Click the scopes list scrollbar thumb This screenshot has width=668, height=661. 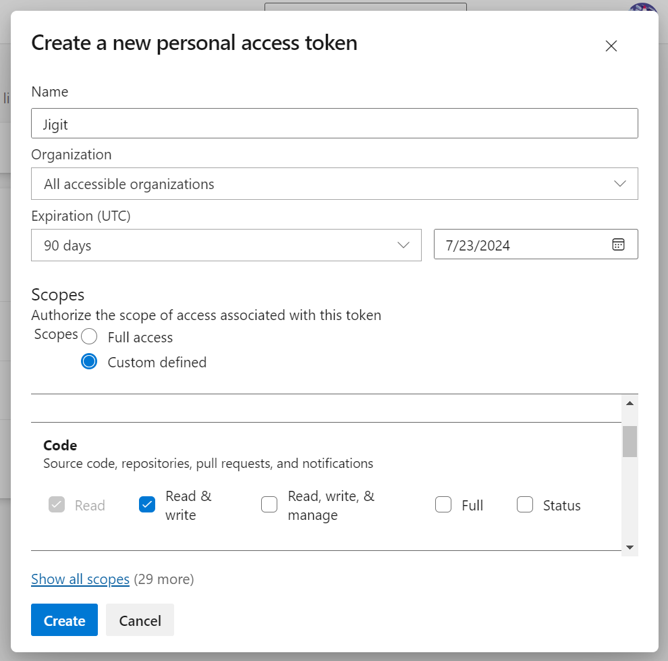coord(630,442)
